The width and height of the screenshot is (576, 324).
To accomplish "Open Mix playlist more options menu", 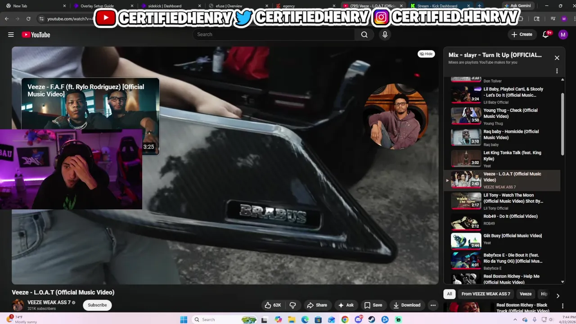I will [x=557, y=71].
